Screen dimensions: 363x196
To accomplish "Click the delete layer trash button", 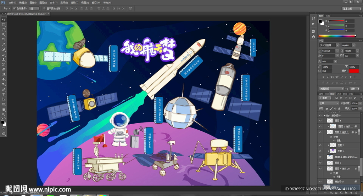I will (x=356, y=192).
